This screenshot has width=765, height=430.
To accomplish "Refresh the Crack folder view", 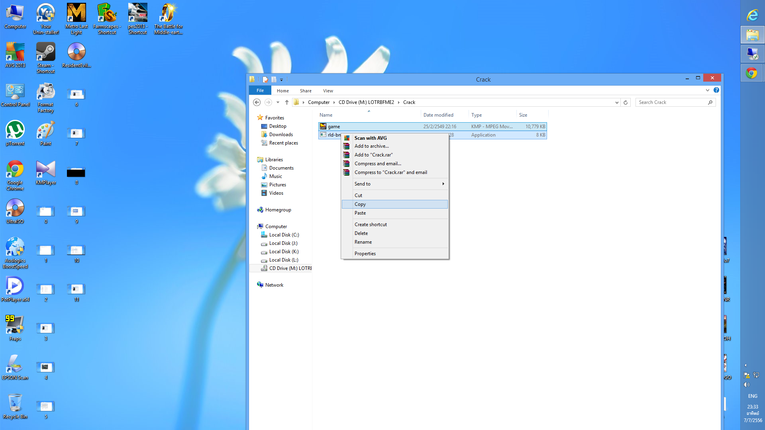I will [626, 102].
